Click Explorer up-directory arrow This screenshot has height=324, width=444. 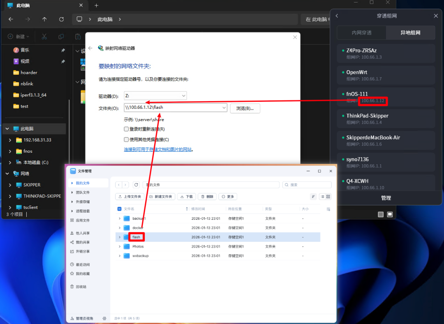coord(44,19)
